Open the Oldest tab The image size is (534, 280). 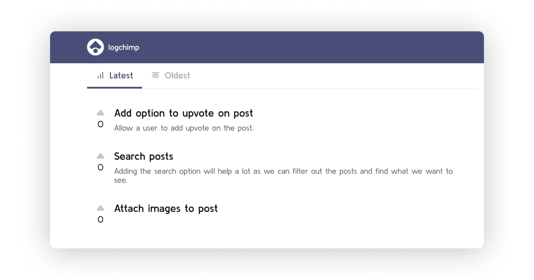pyautogui.click(x=177, y=76)
